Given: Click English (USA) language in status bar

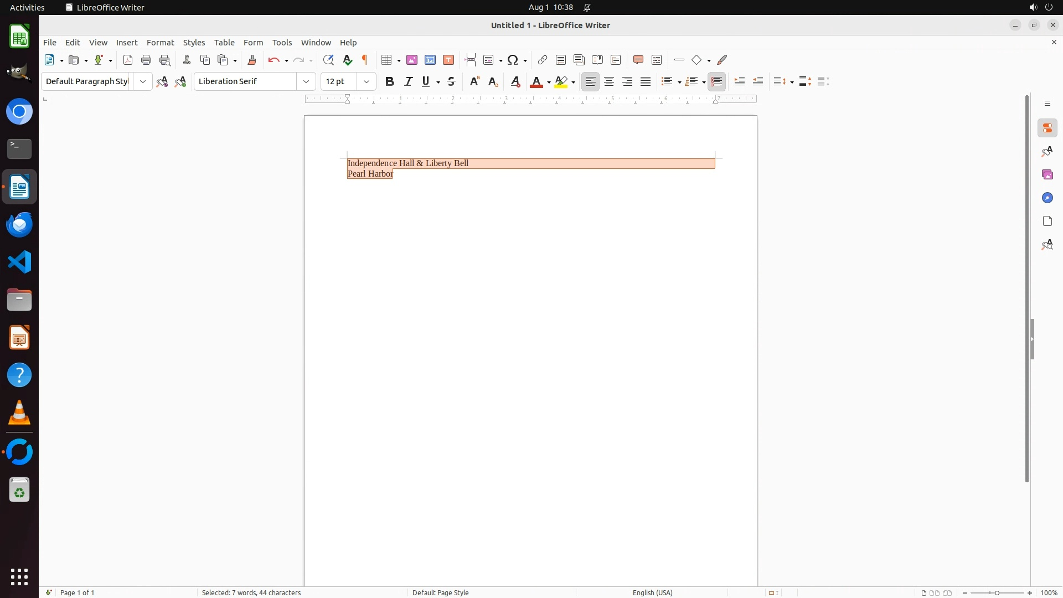Looking at the screenshot, I should coord(652,592).
